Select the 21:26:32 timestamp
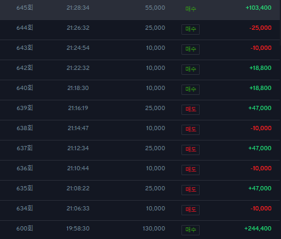Screen dimensions: 281x239 pyautogui.click(x=78, y=28)
